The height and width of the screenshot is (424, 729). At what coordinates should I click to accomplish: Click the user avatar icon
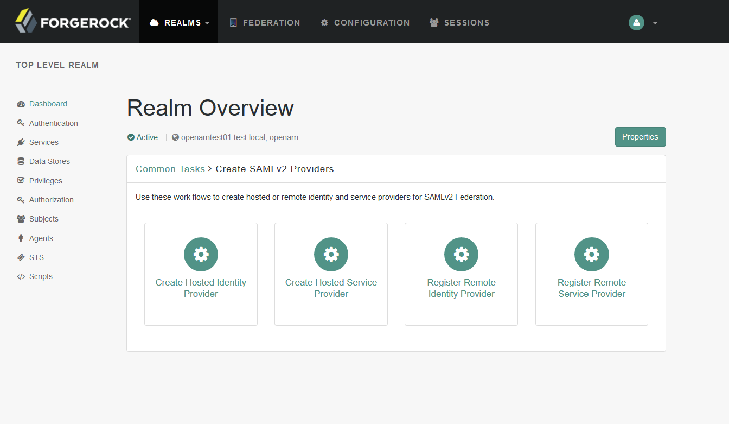[x=636, y=22]
